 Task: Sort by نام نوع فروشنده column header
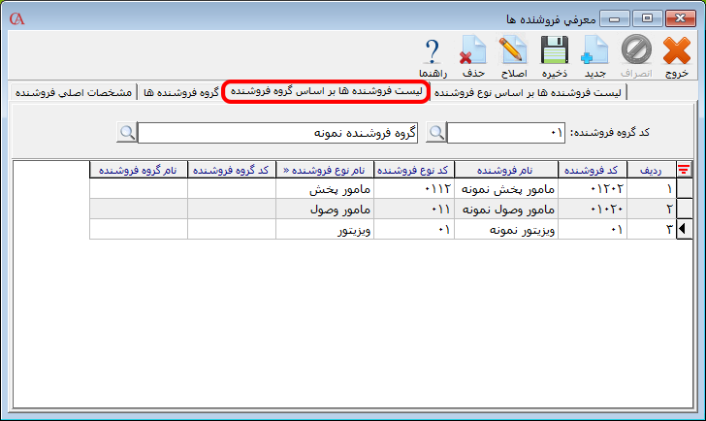(325, 170)
